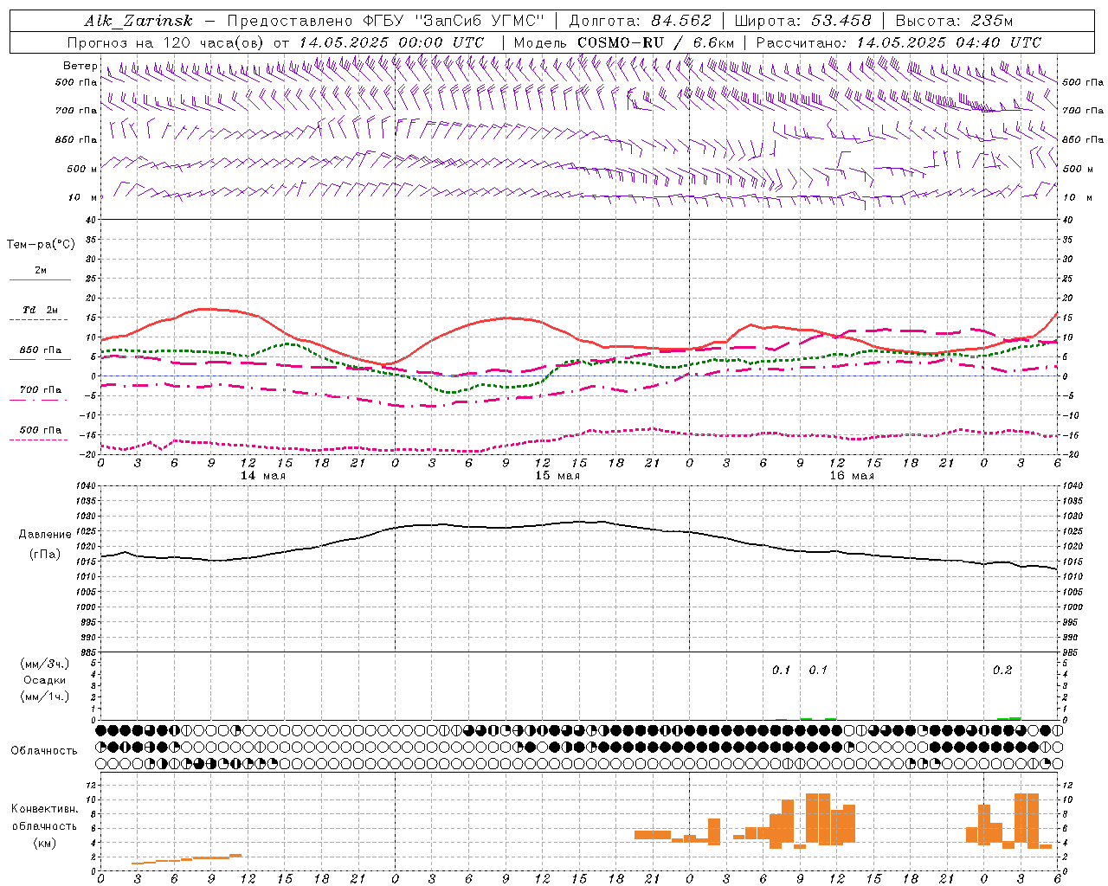Click the latitude value 53.458
Screen dimensions: 1108x886
[x=841, y=21]
